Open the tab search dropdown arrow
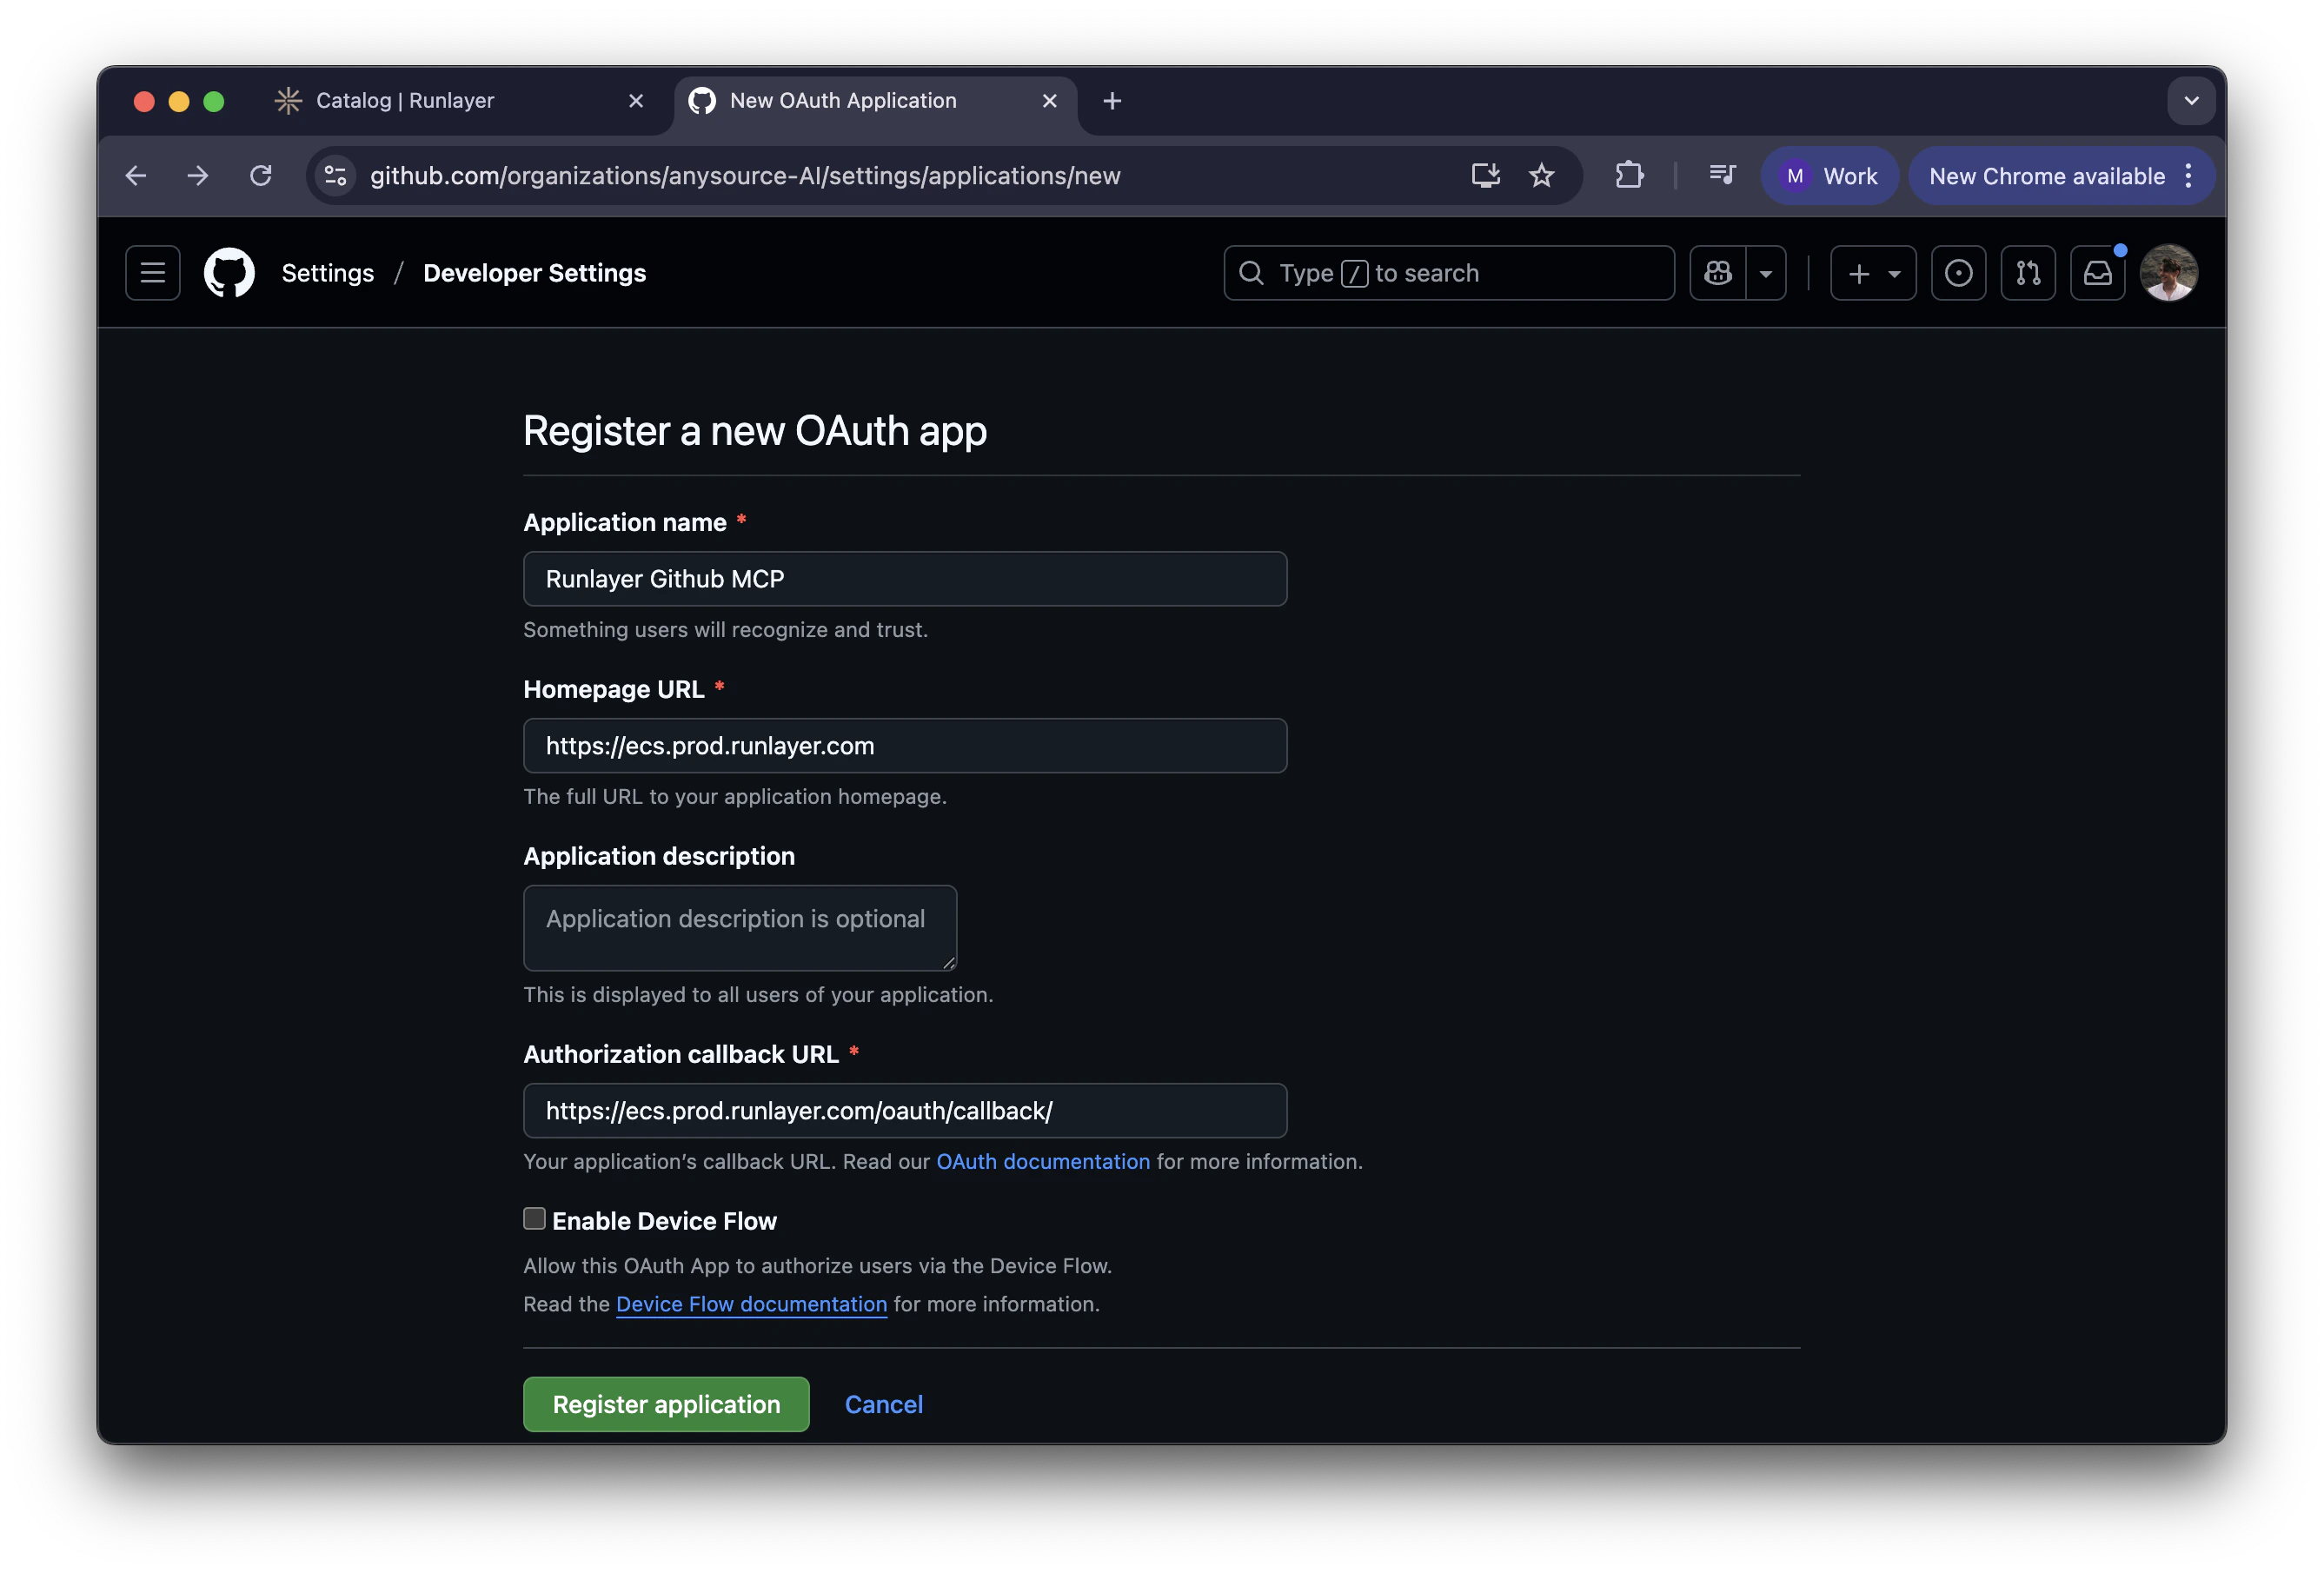This screenshot has width=2324, height=1573. point(2191,101)
